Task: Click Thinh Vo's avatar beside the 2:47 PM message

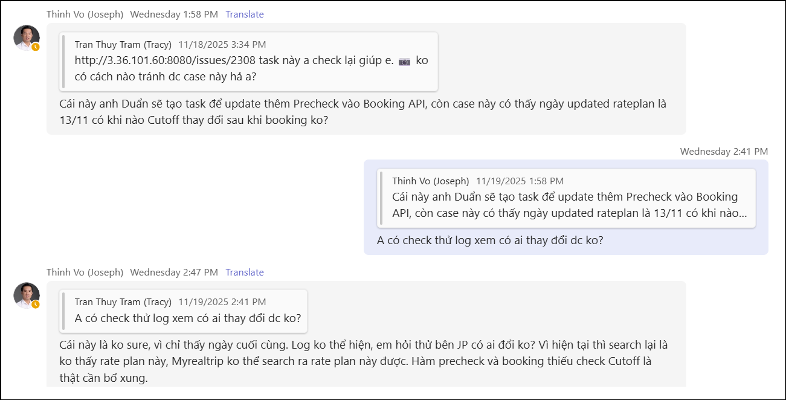Action: point(27,295)
